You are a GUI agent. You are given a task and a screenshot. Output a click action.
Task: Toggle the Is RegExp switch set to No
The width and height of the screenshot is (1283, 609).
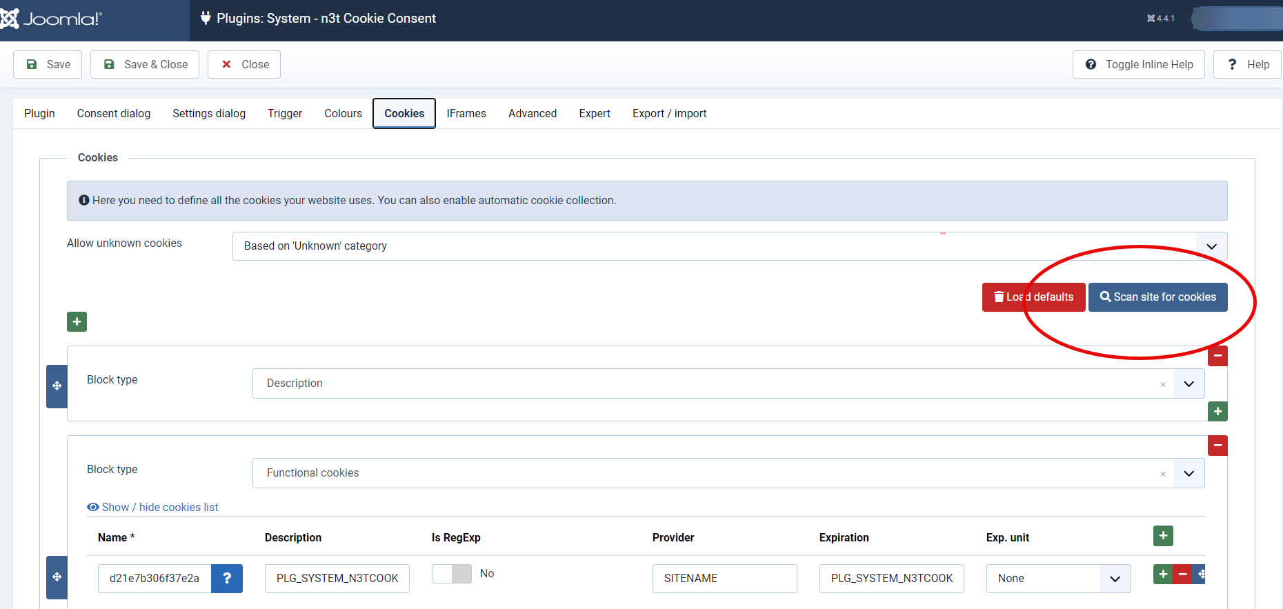(452, 574)
